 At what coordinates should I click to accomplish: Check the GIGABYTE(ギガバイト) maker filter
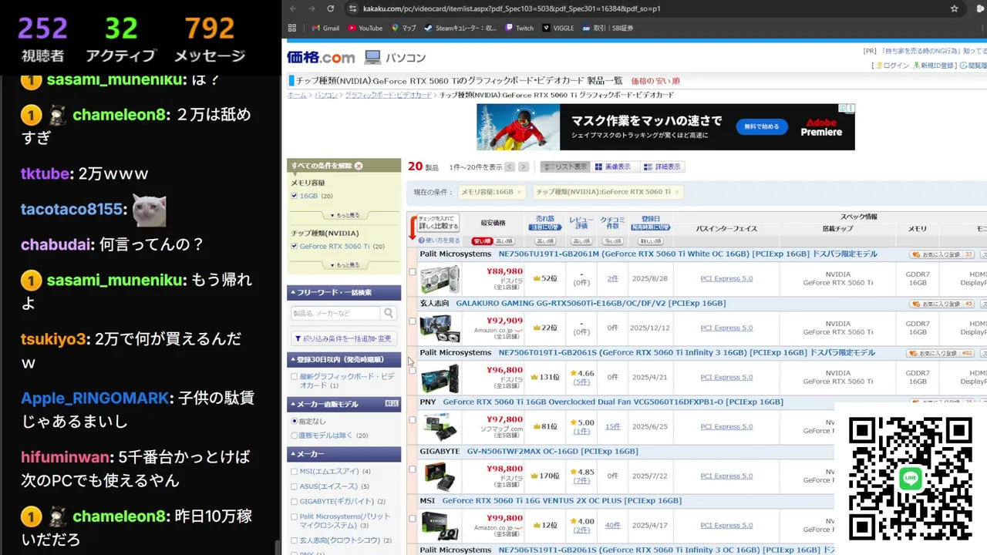[x=295, y=501]
